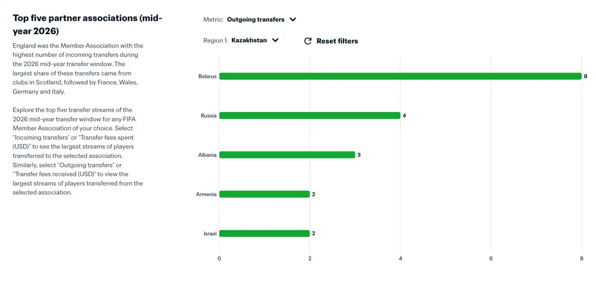Click the value 3 beside Albania bar
This screenshot has height=283, width=596.
[359, 155]
